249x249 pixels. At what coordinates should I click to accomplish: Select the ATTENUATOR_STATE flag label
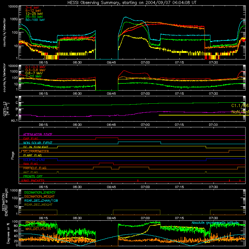point(38,134)
